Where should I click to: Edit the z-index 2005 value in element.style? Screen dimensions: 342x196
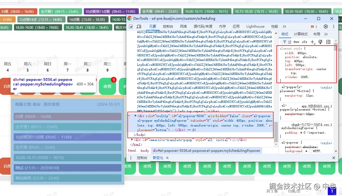[305, 77]
